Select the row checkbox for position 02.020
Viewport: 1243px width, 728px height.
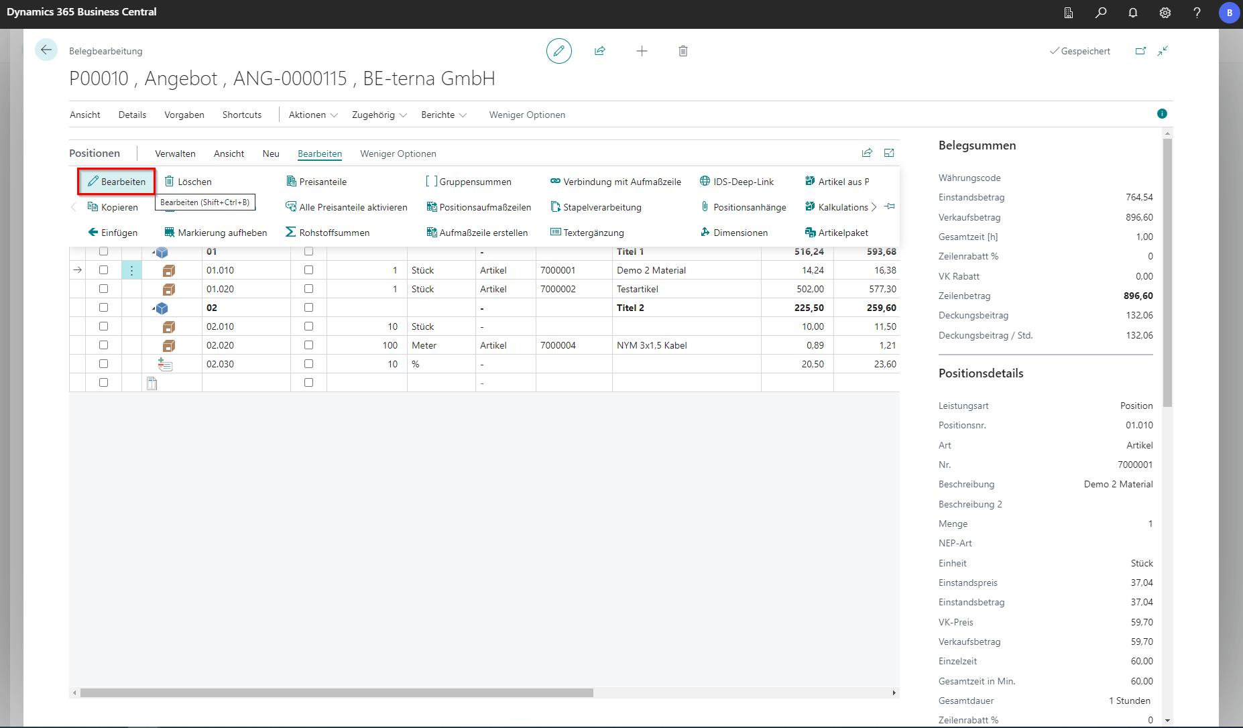point(103,345)
